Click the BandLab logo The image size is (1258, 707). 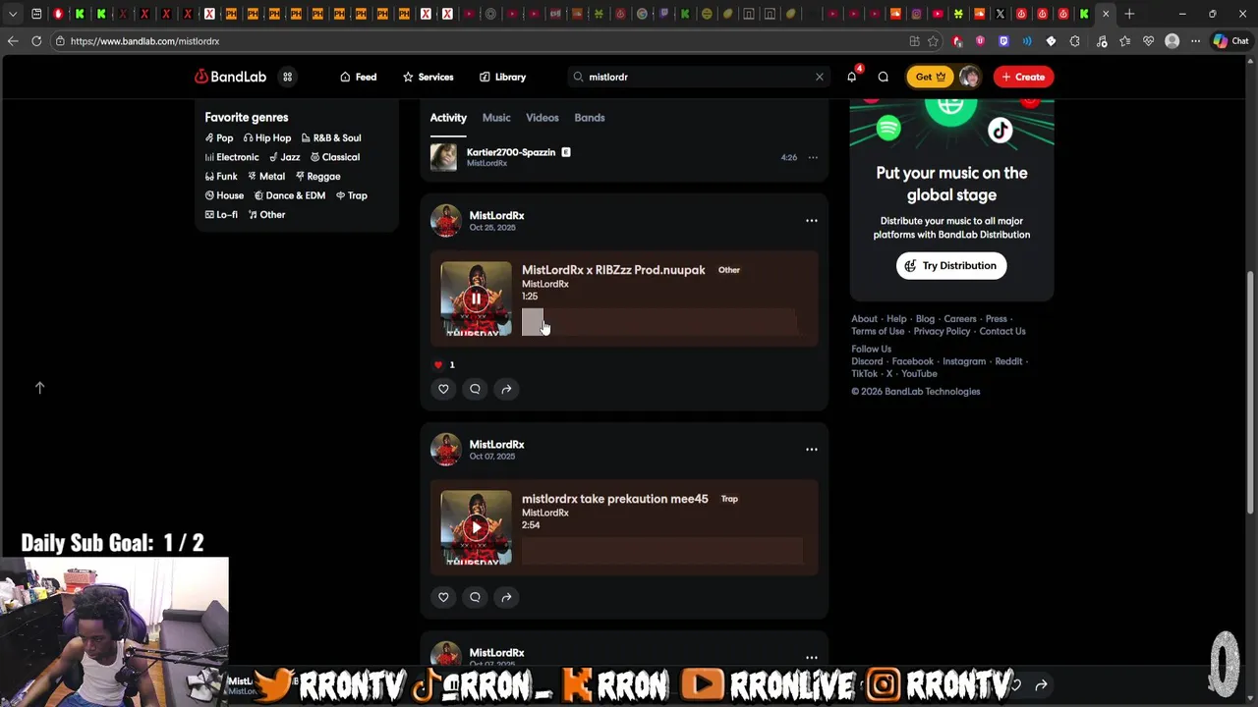point(230,77)
